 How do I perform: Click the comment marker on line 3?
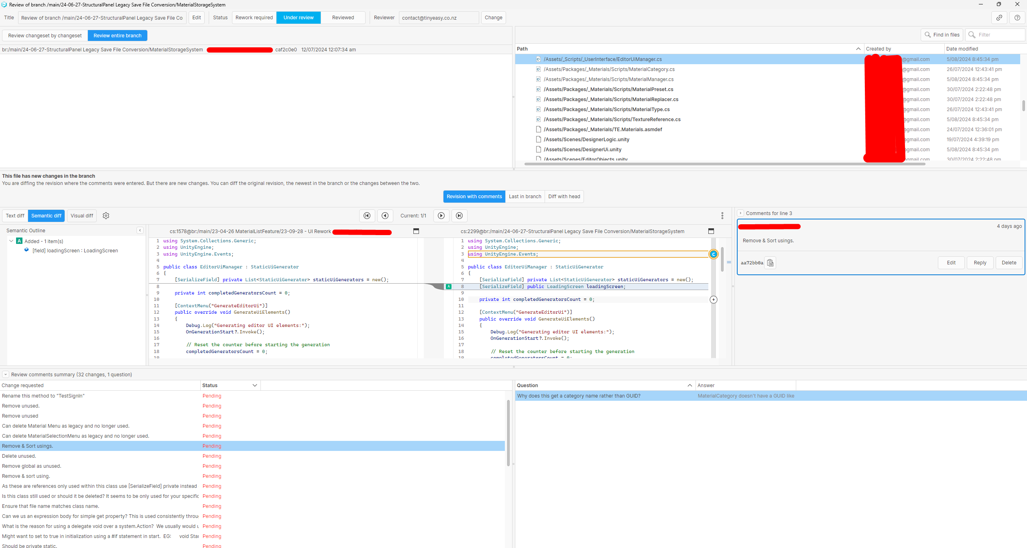[x=713, y=254]
